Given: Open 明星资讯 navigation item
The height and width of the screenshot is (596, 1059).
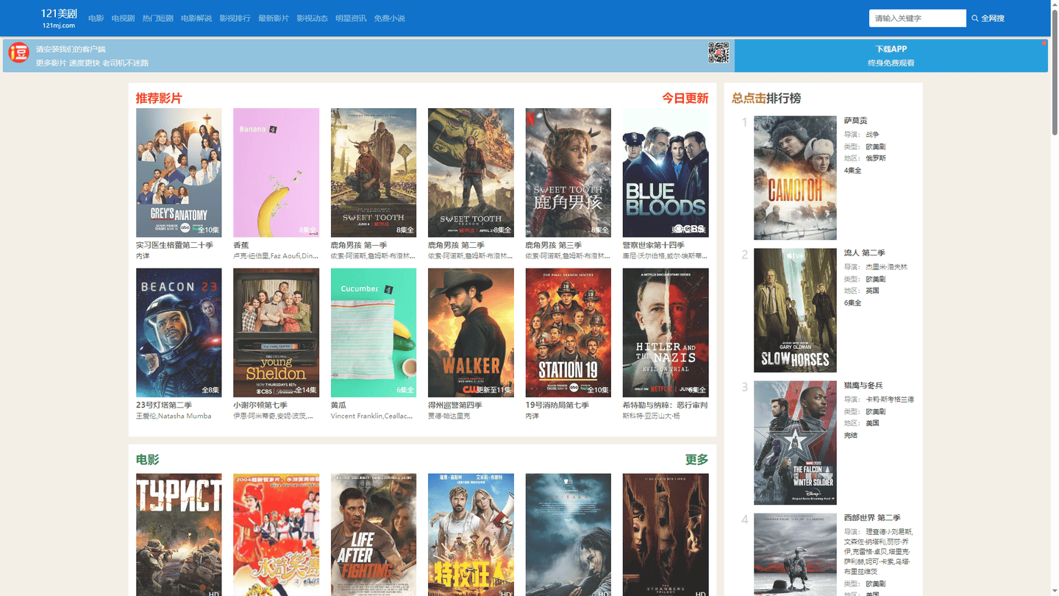Looking at the screenshot, I should [x=351, y=18].
